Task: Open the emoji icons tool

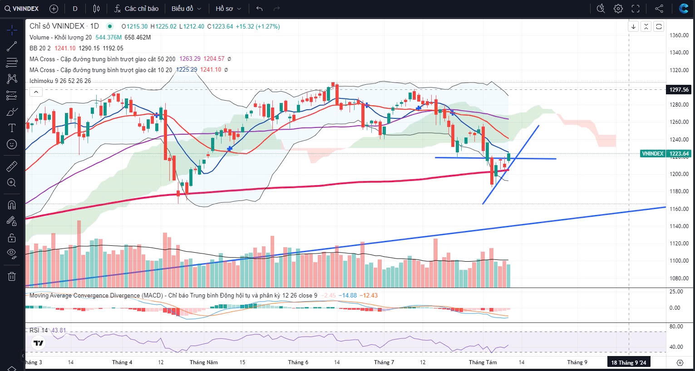Action: 12,144
